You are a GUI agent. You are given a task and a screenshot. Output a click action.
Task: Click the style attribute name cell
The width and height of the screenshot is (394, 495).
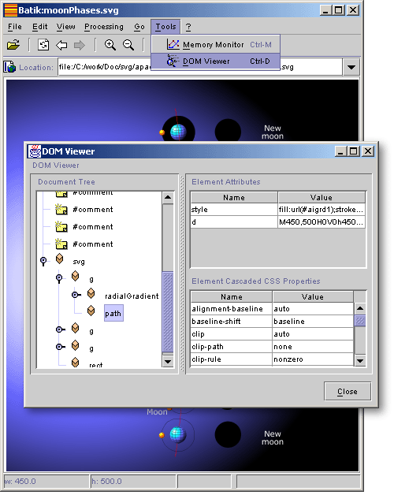234,210
